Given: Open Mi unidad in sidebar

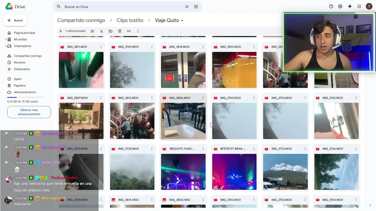Looking at the screenshot, I should click(x=20, y=39).
